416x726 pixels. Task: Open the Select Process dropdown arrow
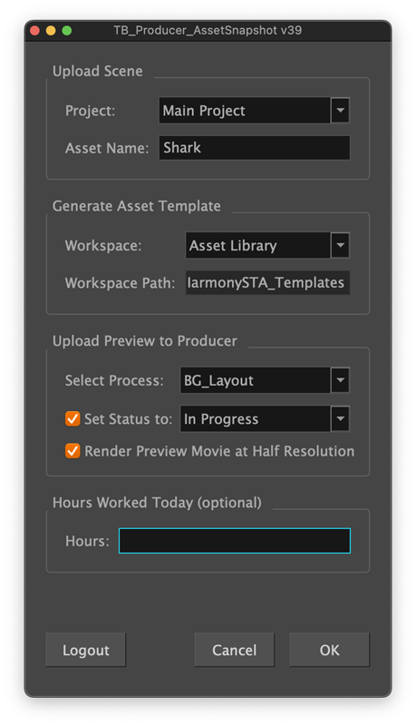pos(340,380)
